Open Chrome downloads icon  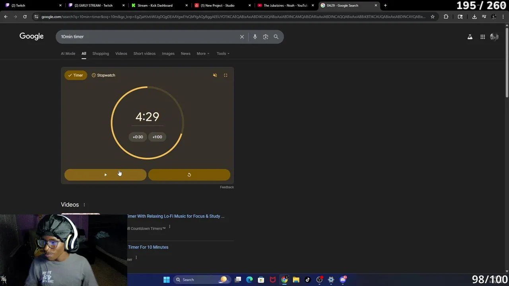(x=474, y=17)
